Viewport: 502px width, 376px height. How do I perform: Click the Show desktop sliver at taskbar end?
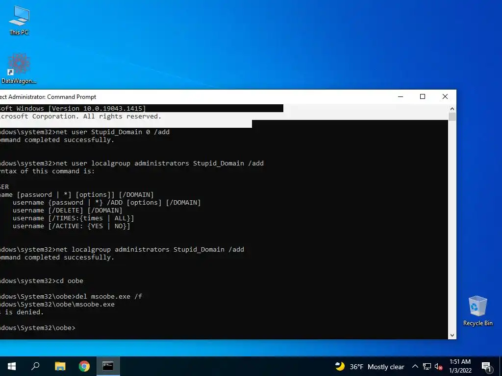click(501, 366)
